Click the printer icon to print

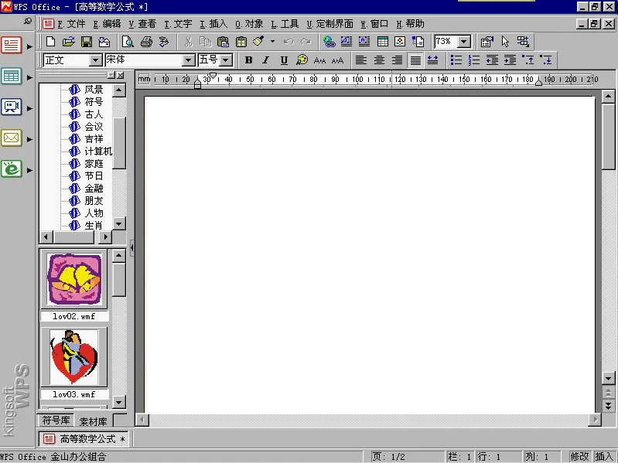[145, 42]
